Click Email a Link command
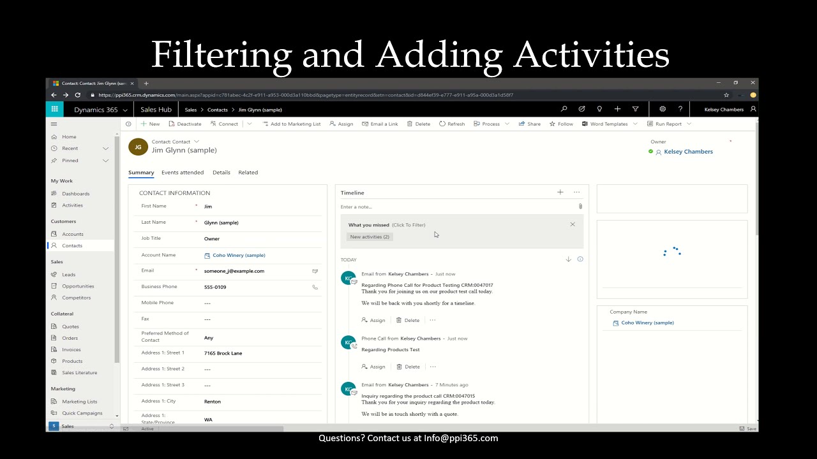 point(380,124)
